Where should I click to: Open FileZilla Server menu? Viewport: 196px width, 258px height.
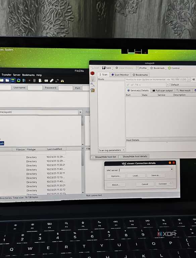pos(16,75)
